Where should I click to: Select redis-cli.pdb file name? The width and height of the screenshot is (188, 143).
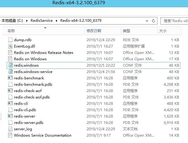[x=25, y=110]
